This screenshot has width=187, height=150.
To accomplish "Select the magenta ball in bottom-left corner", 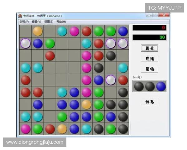I will click(25, 129).
